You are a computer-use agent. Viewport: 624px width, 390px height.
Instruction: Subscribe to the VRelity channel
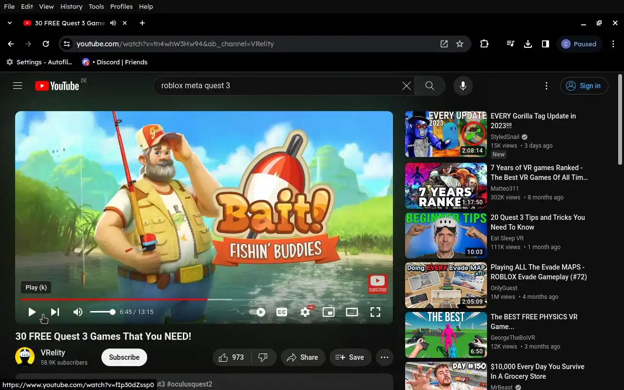[x=124, y=357]
